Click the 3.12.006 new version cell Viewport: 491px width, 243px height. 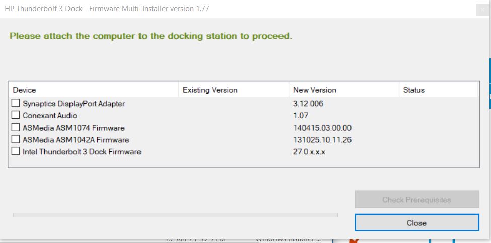coord(308,104)
